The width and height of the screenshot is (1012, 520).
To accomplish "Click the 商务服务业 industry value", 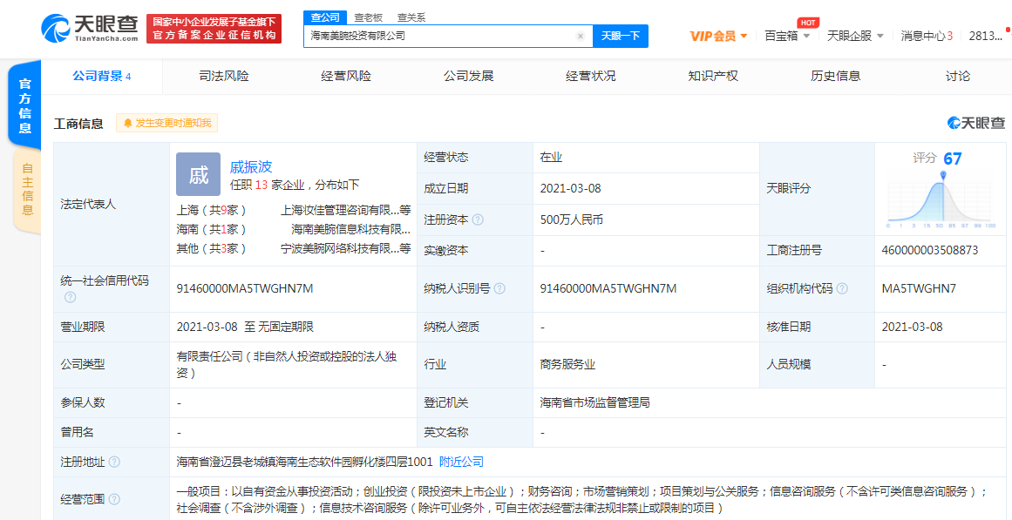I will 567,364.
